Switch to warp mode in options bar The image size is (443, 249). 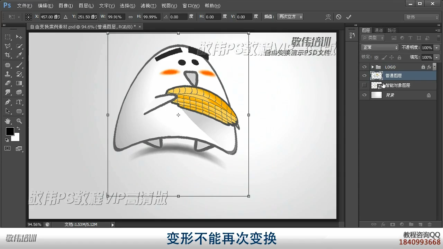click(x=328, y=17)
